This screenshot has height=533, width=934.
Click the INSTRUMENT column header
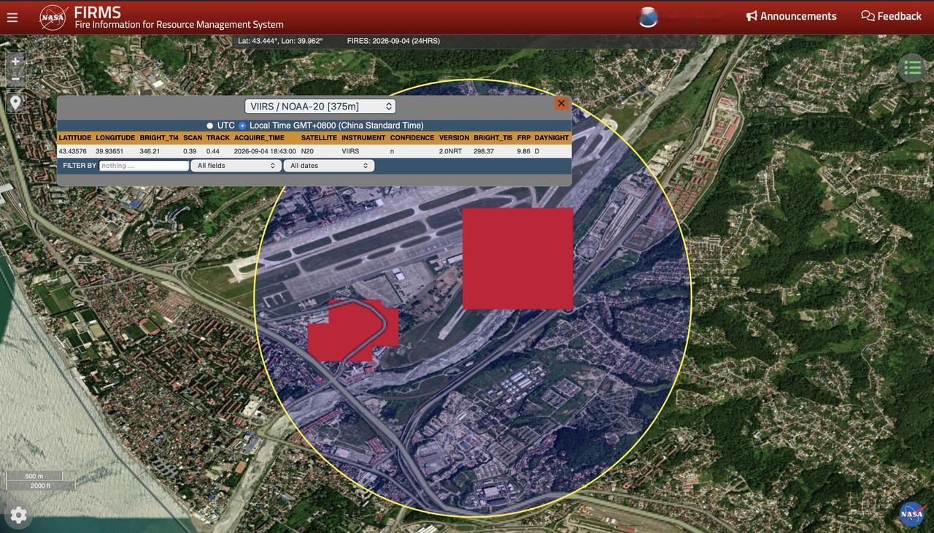[363, 138]
